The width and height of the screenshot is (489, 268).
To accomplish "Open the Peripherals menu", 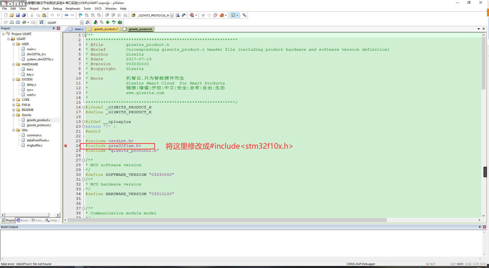I will pyautogui.click(x=73, y=9).
